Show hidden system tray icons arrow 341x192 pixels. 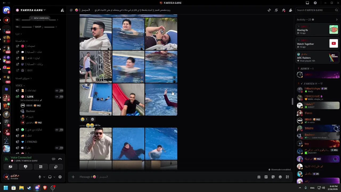pos(300,188)
